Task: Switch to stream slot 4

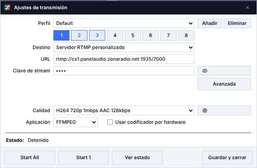Action: (x=115, y=35)
